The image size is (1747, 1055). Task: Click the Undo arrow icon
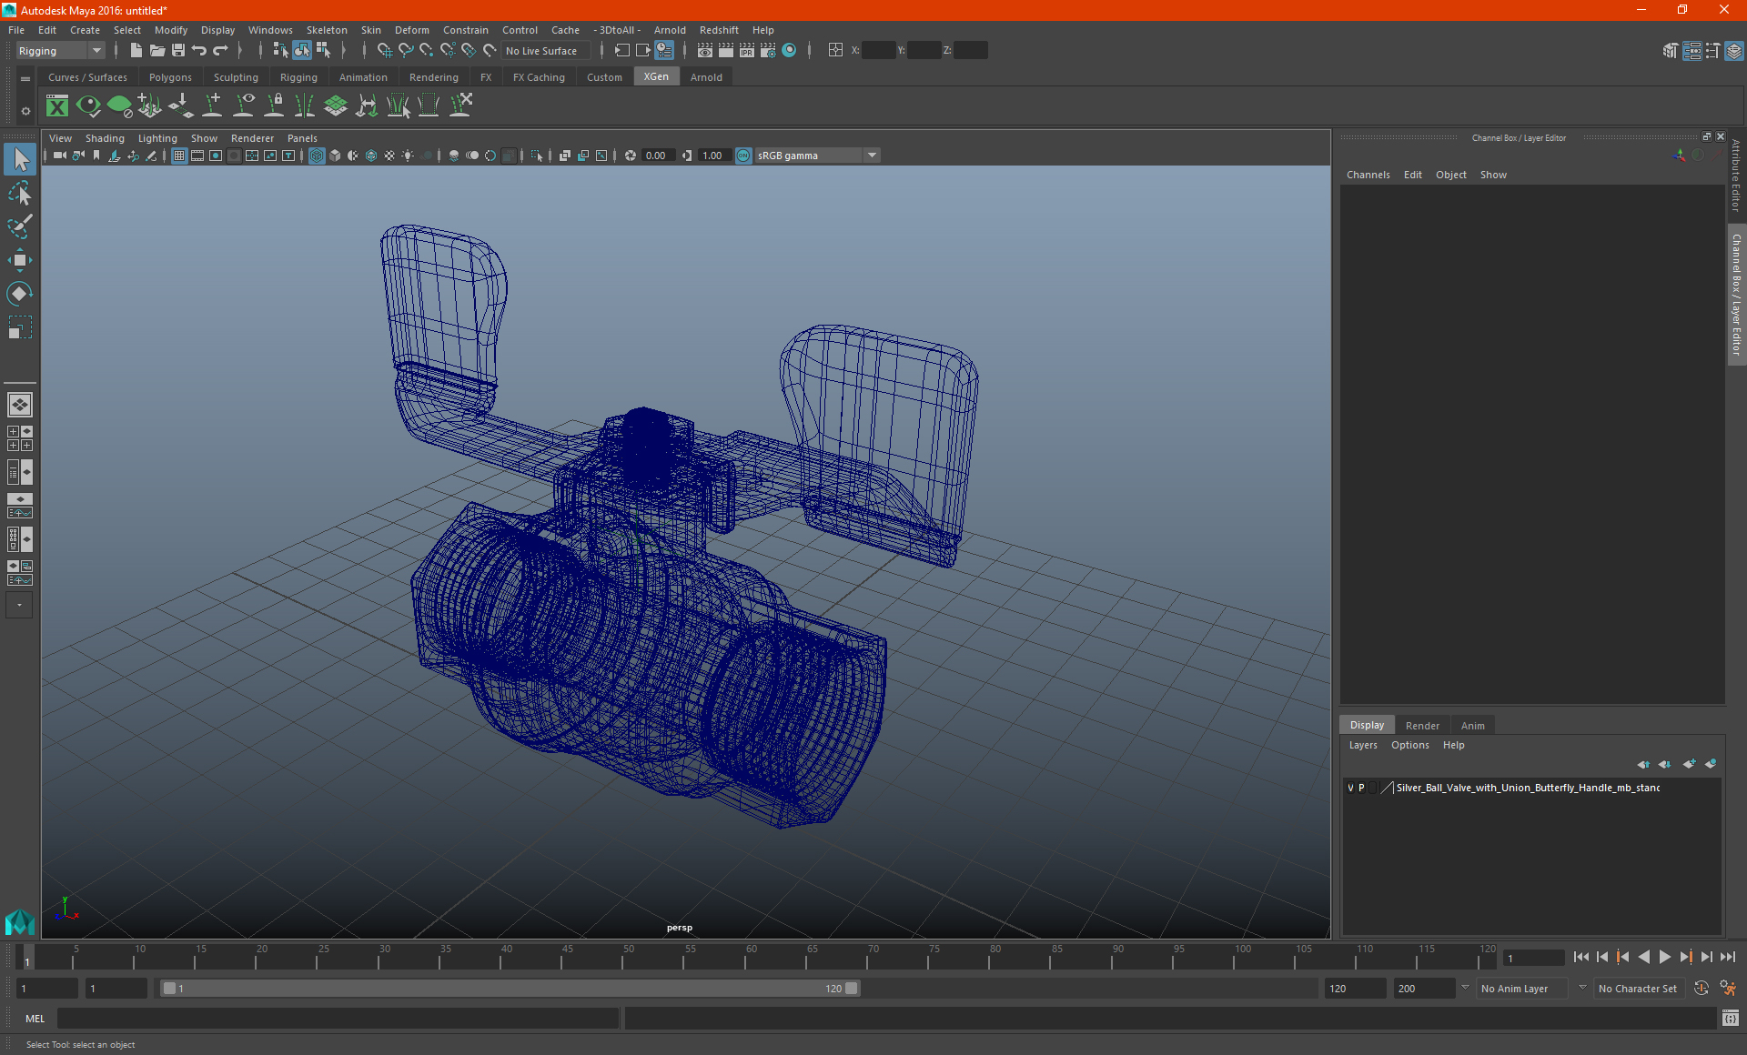coord(199,51)
